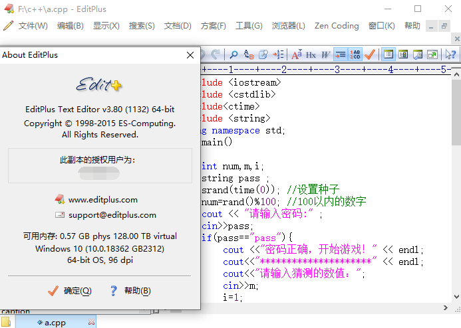
Task: Click the string "请输入密码:" in code
Action: (x=279, y=214)
